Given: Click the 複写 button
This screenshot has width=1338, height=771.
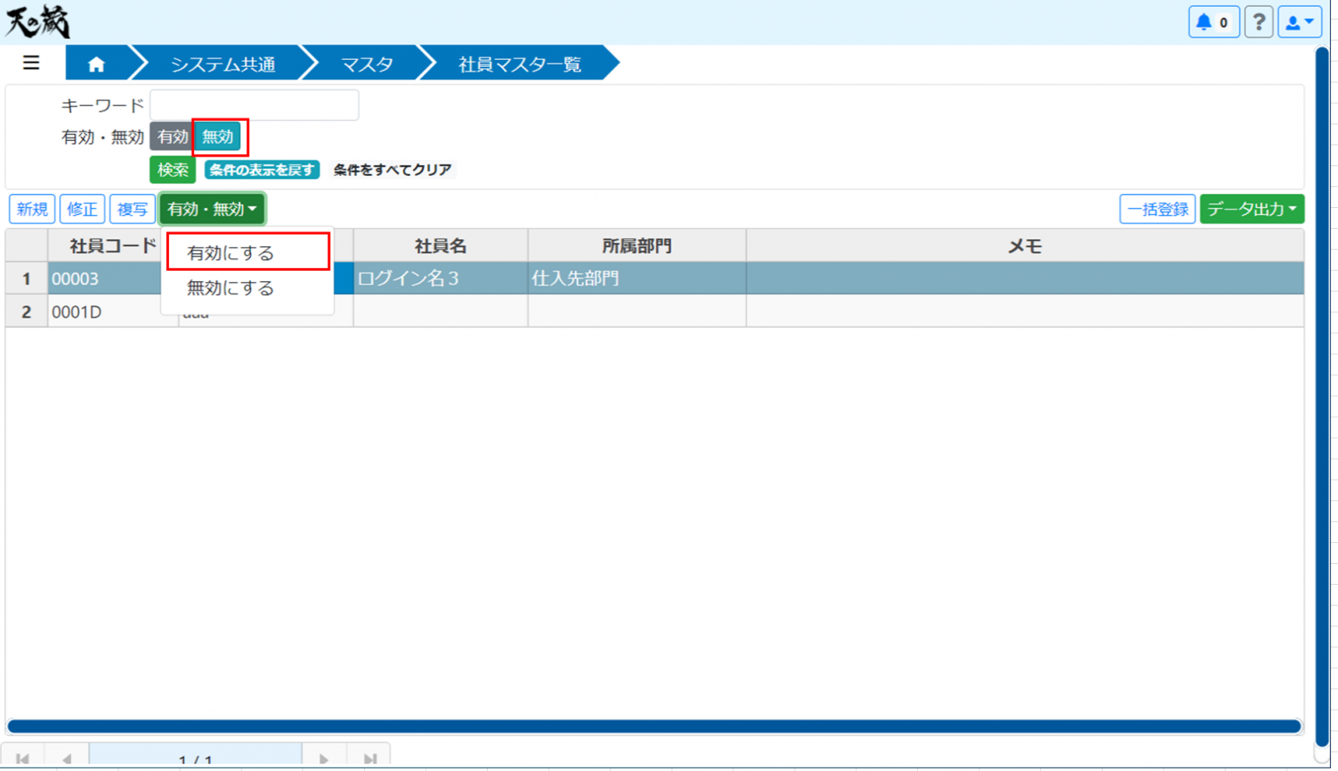Looking at the screenshot, I should click(132, 209).
